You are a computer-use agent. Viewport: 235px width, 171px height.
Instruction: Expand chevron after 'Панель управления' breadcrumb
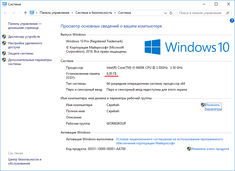72,13
